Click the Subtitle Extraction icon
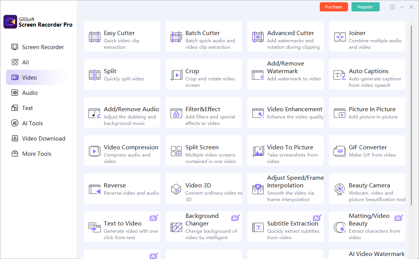 (258, 227)
